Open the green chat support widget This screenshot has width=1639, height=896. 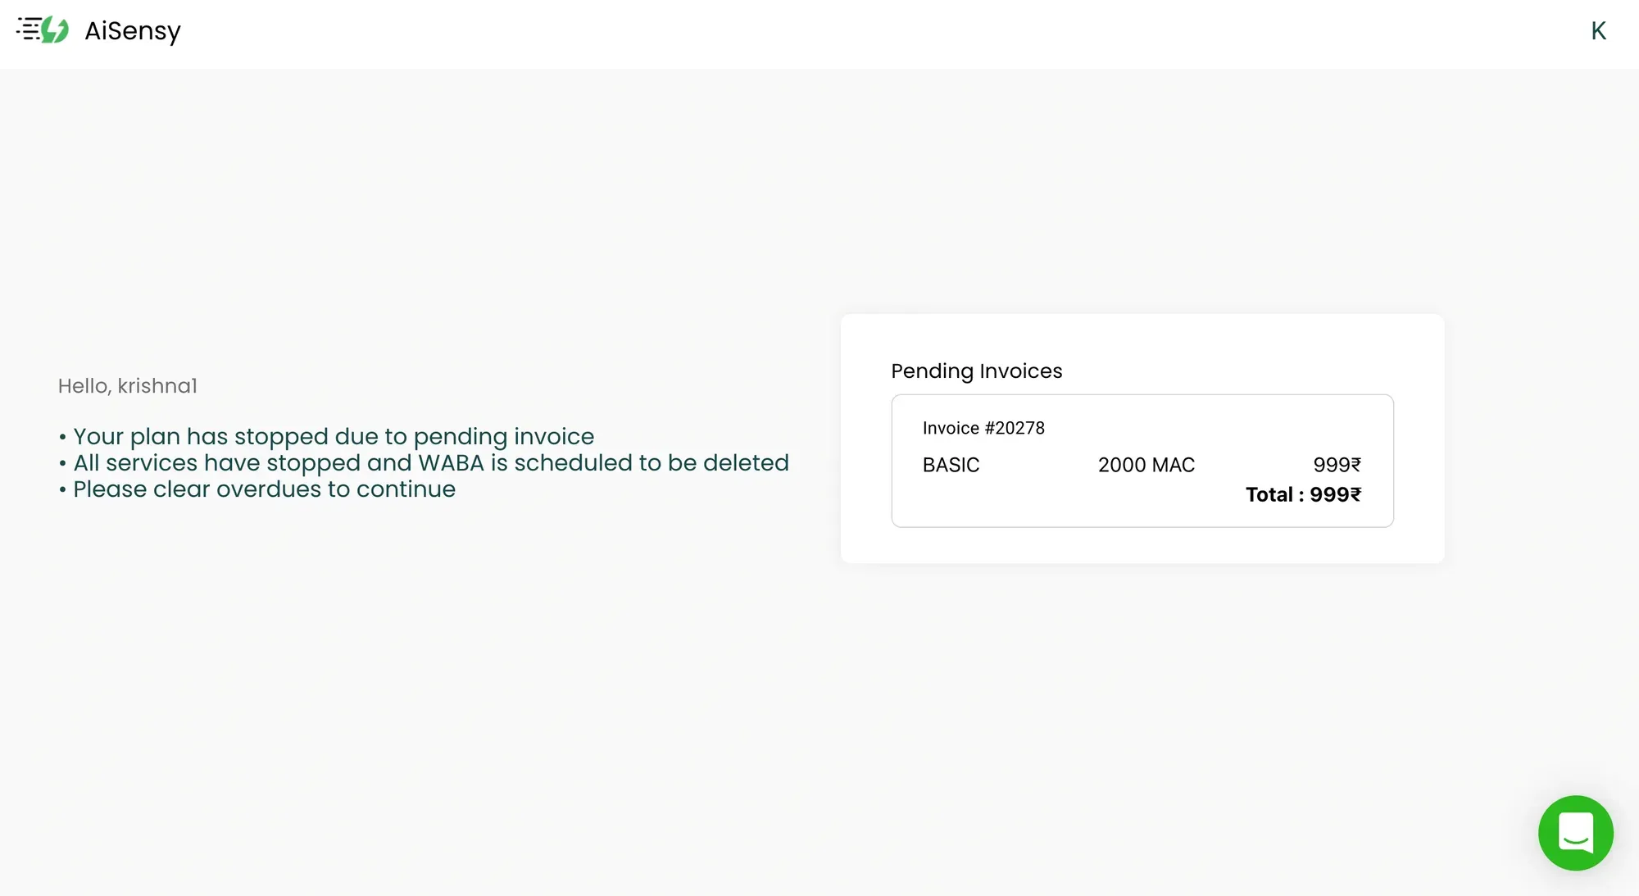(1575, 833)
